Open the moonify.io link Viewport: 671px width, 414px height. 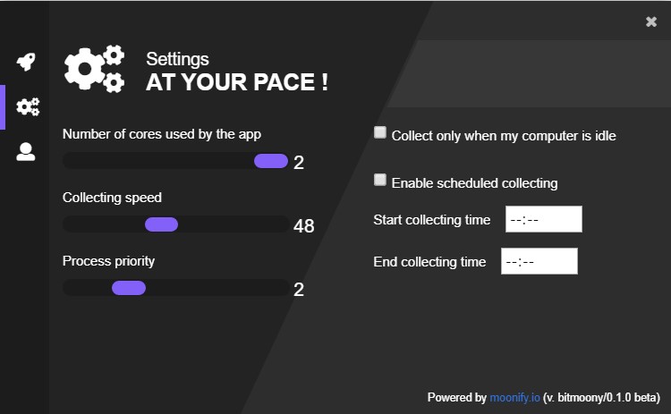click(514, 397)
